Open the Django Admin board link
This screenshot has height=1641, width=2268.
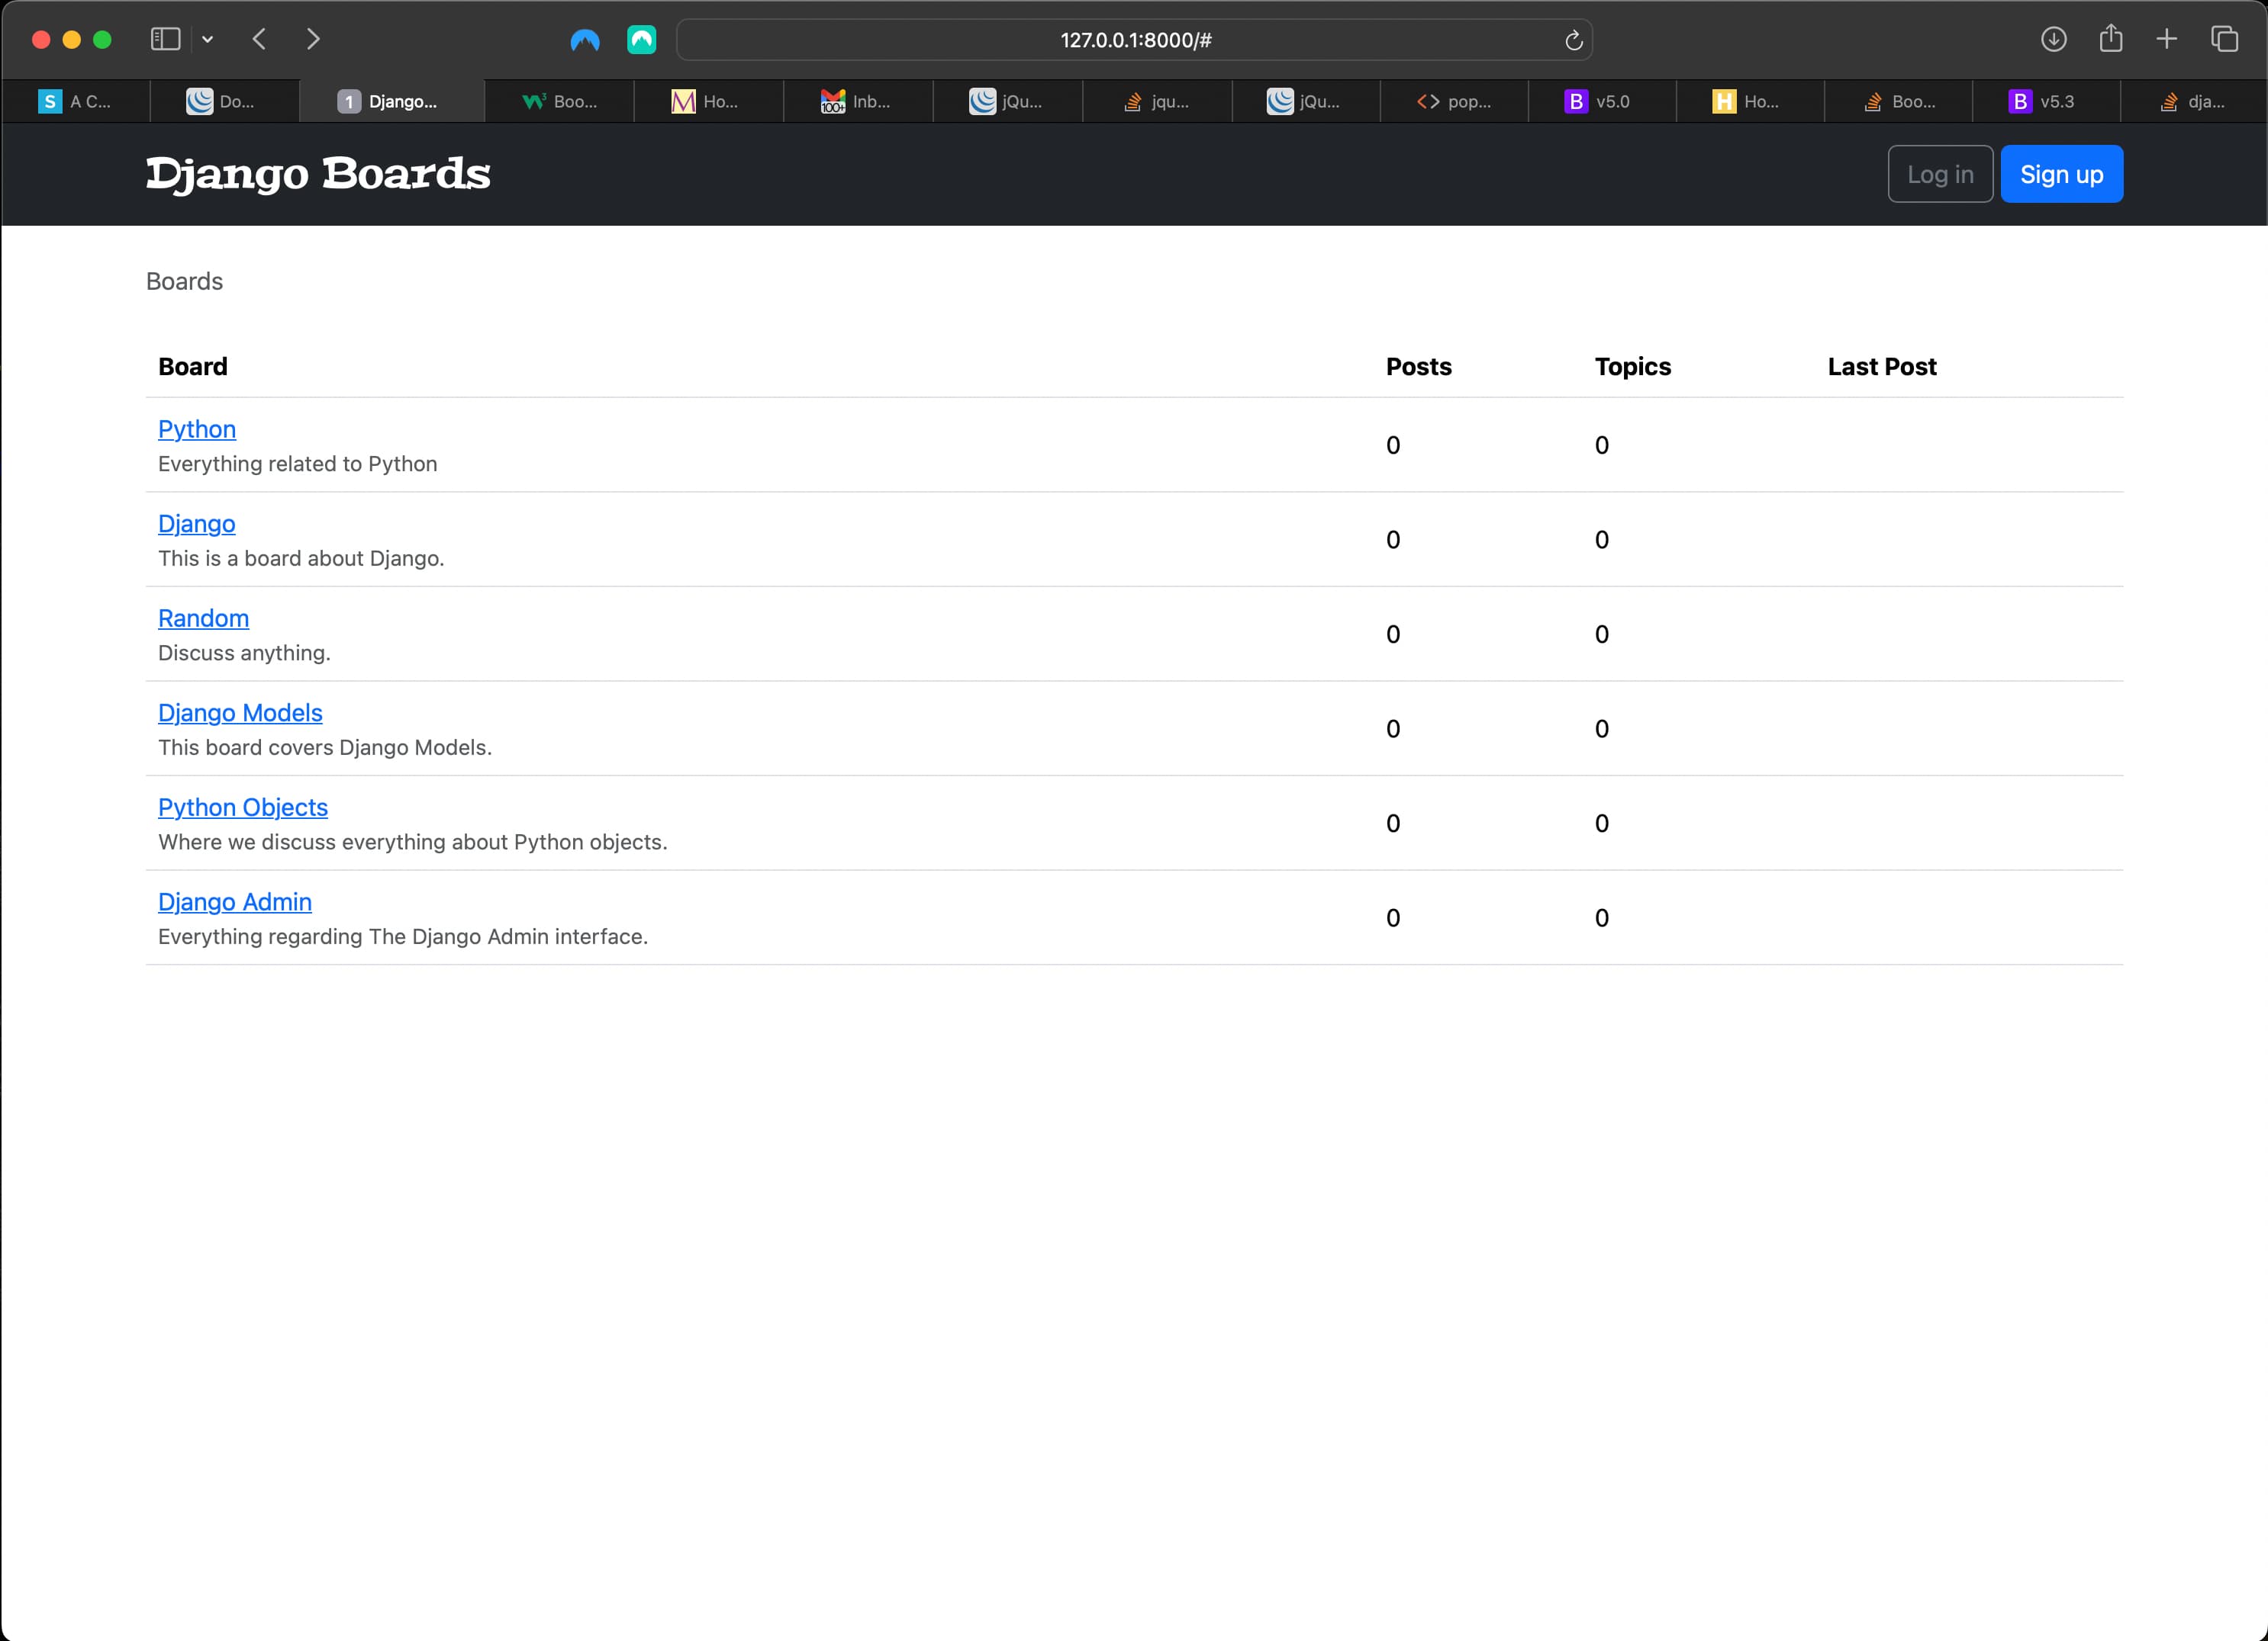235,901
